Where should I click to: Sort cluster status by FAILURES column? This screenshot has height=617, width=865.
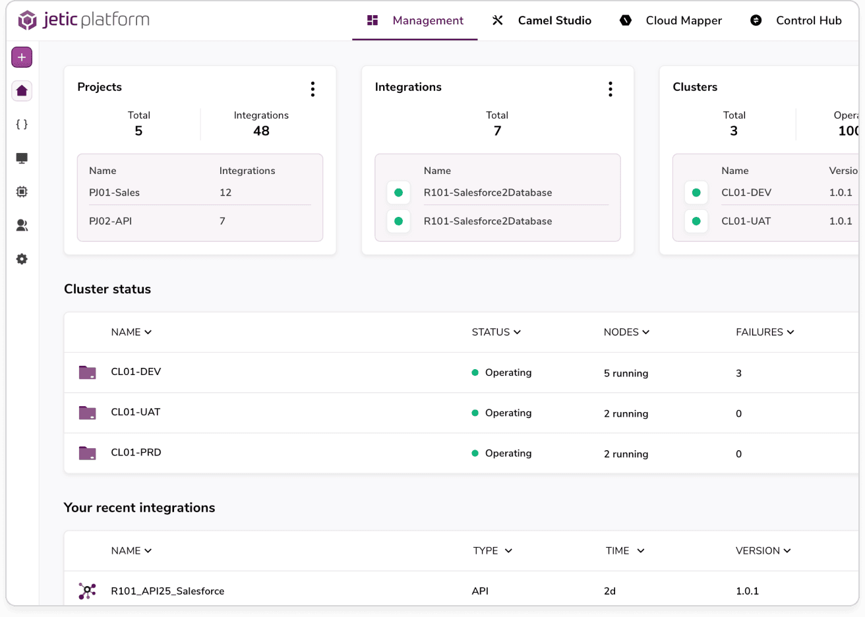tap(765, 332)
